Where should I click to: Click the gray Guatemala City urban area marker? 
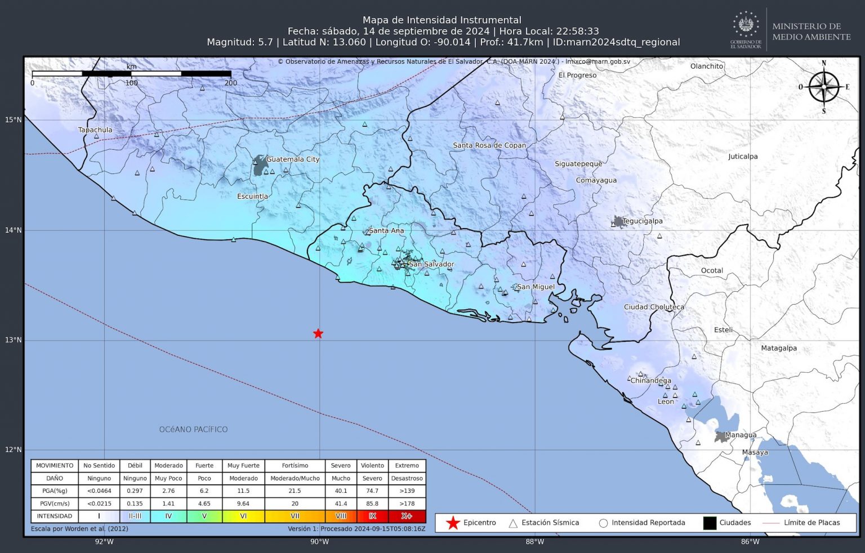(x=260, y=165)
